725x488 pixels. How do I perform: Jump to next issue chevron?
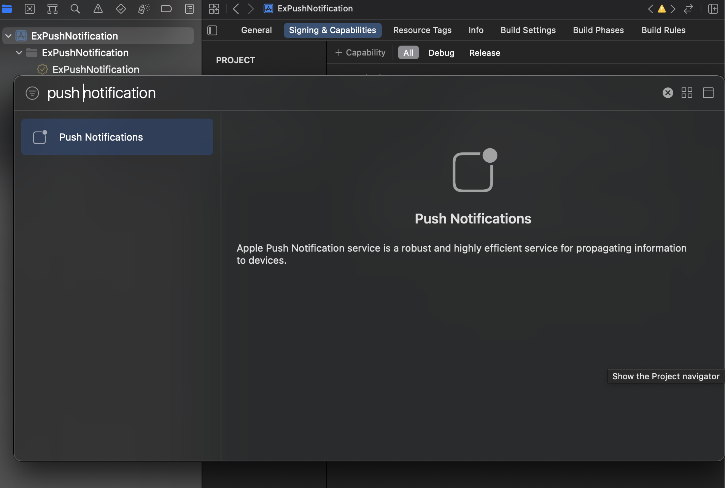click(673, 9)
